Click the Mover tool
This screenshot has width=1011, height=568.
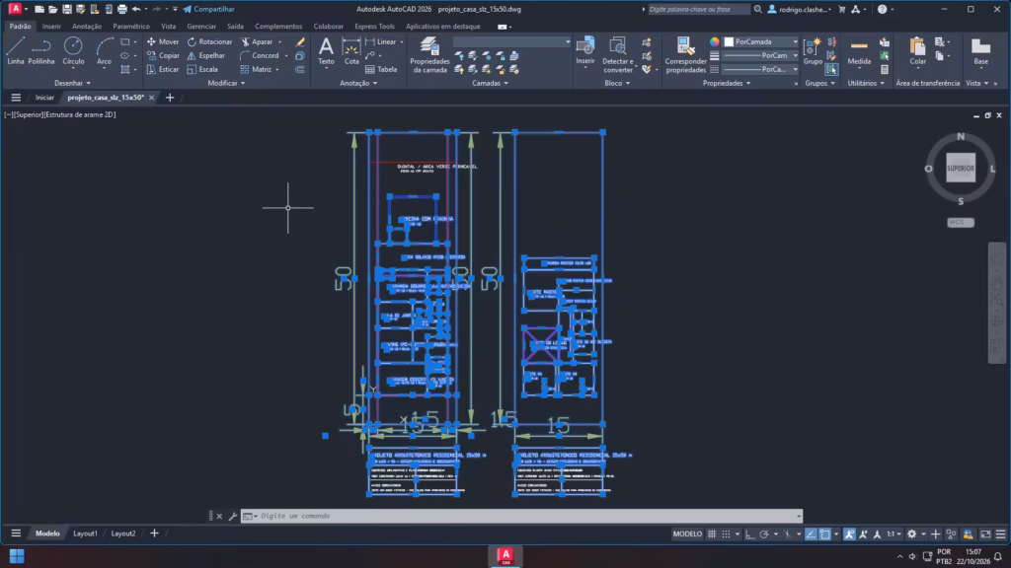[x=163, y=41]
